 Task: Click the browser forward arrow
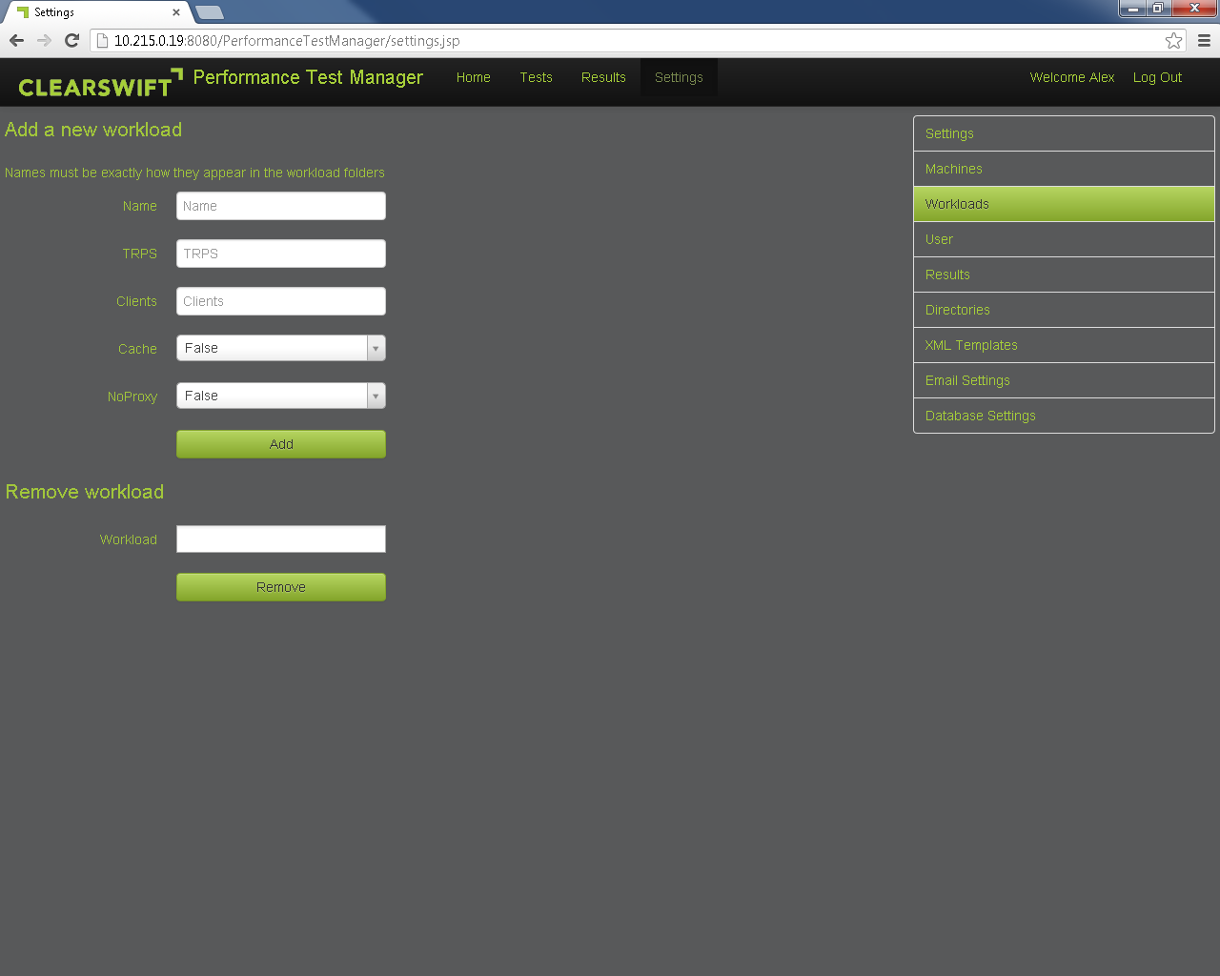(44, 40)
